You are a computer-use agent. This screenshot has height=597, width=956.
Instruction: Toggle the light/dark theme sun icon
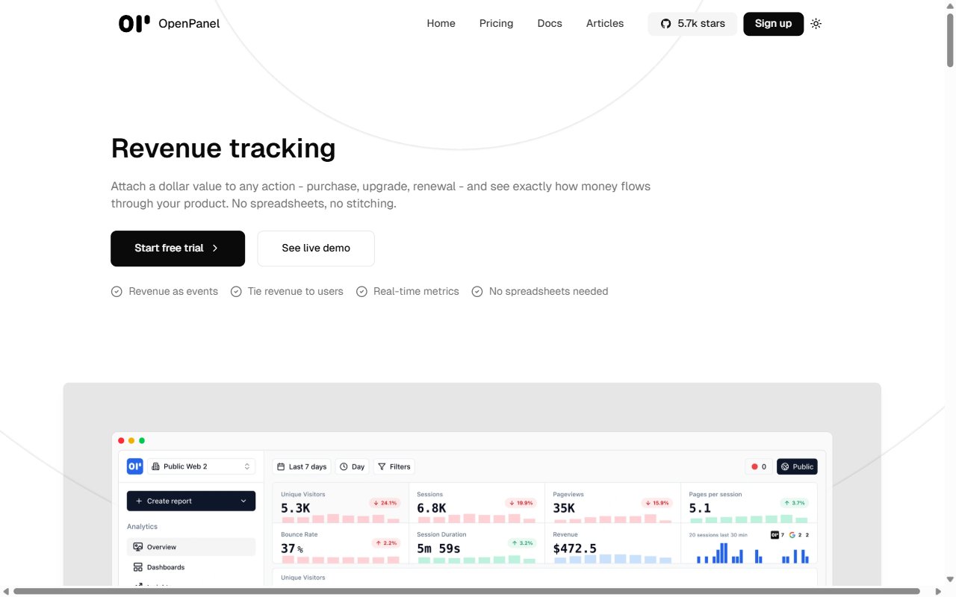tap(816, 24)
